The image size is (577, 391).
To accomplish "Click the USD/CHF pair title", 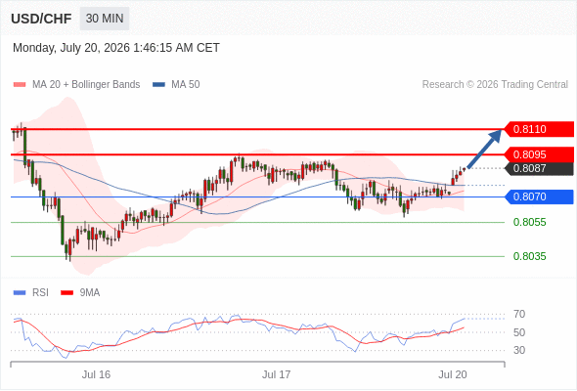I will point(41,19).
